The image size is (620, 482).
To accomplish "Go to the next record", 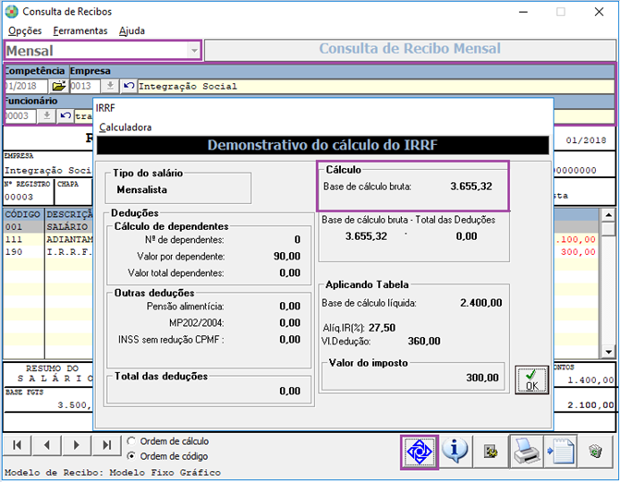I will (x=77, y=445).
